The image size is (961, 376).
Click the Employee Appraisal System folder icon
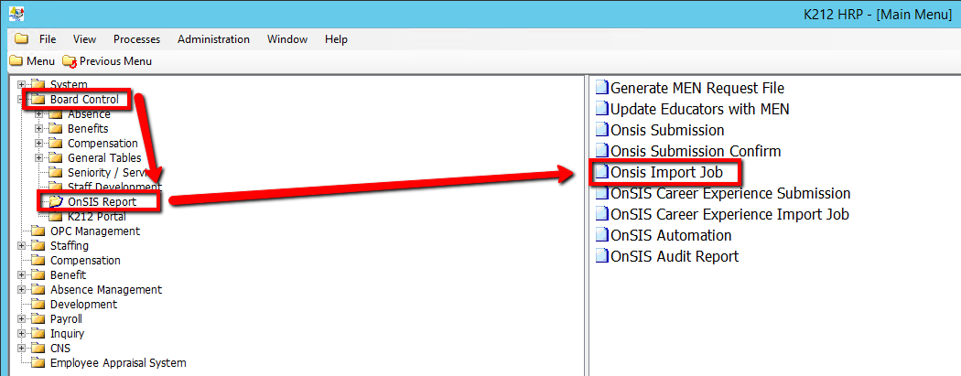point(38,363)
